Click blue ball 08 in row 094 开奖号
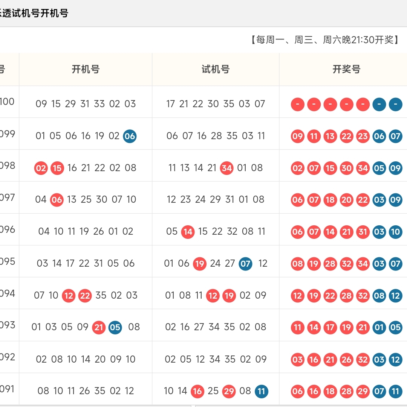 [x=379, y=296]
